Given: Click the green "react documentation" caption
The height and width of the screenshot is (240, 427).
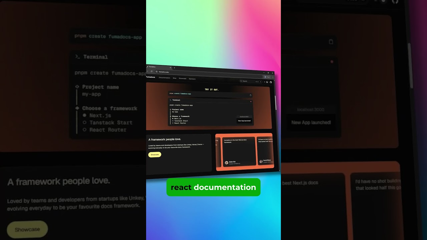Looking at the screenshot, I should (213, 187).
